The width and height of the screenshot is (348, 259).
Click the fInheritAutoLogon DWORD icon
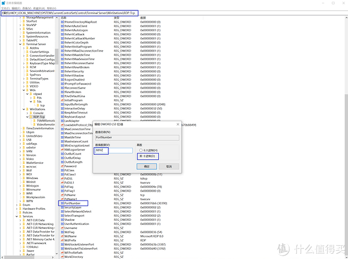61,30
